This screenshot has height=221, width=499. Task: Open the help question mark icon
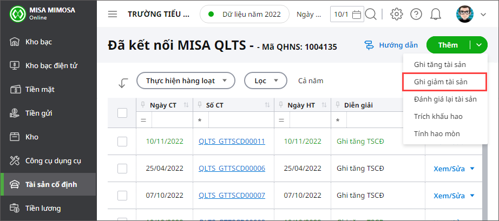pyautogui.click(x=416, y=14)
